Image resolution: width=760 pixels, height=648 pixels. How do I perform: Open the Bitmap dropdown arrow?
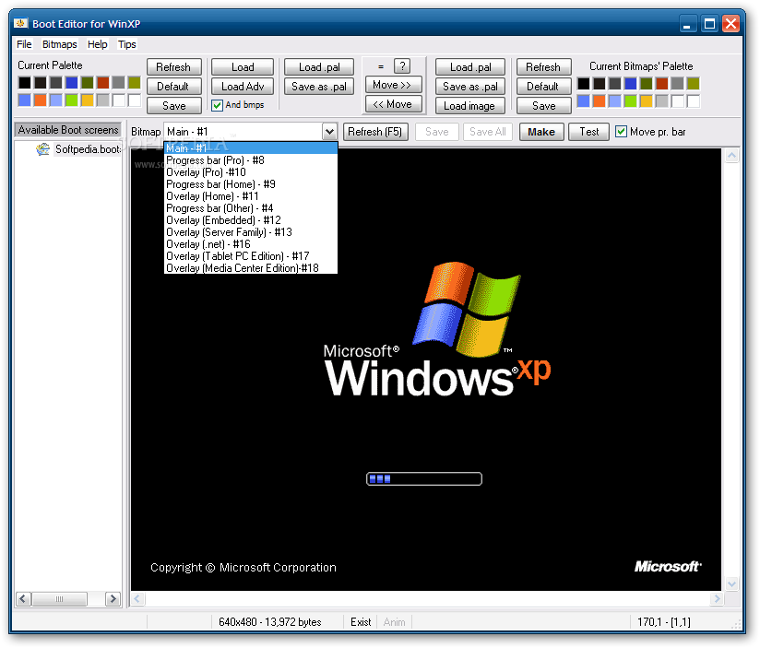point(329,132)
